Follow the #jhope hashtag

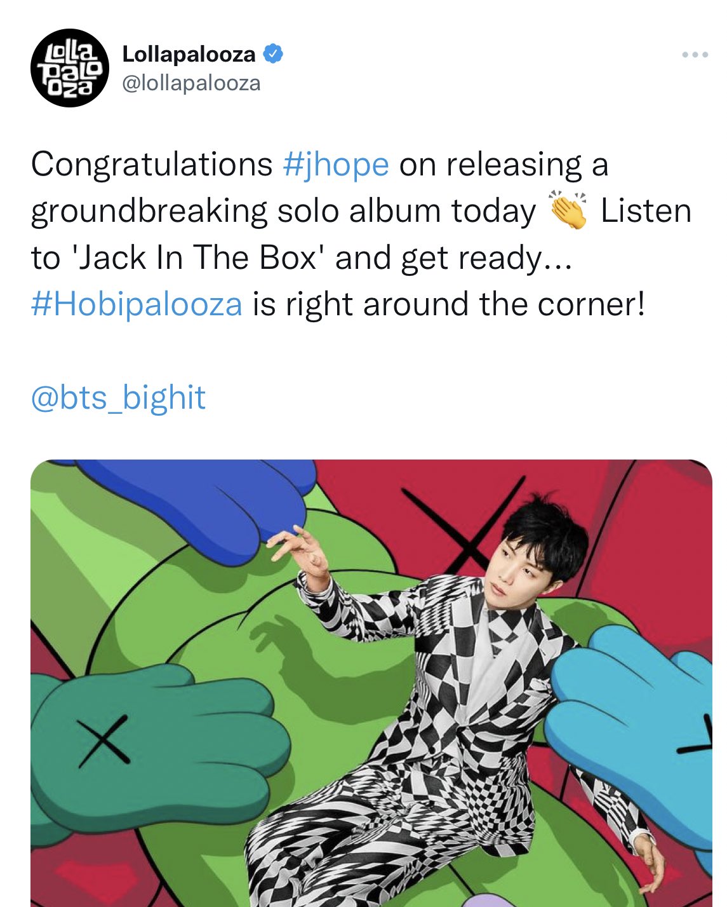(335, 165)
